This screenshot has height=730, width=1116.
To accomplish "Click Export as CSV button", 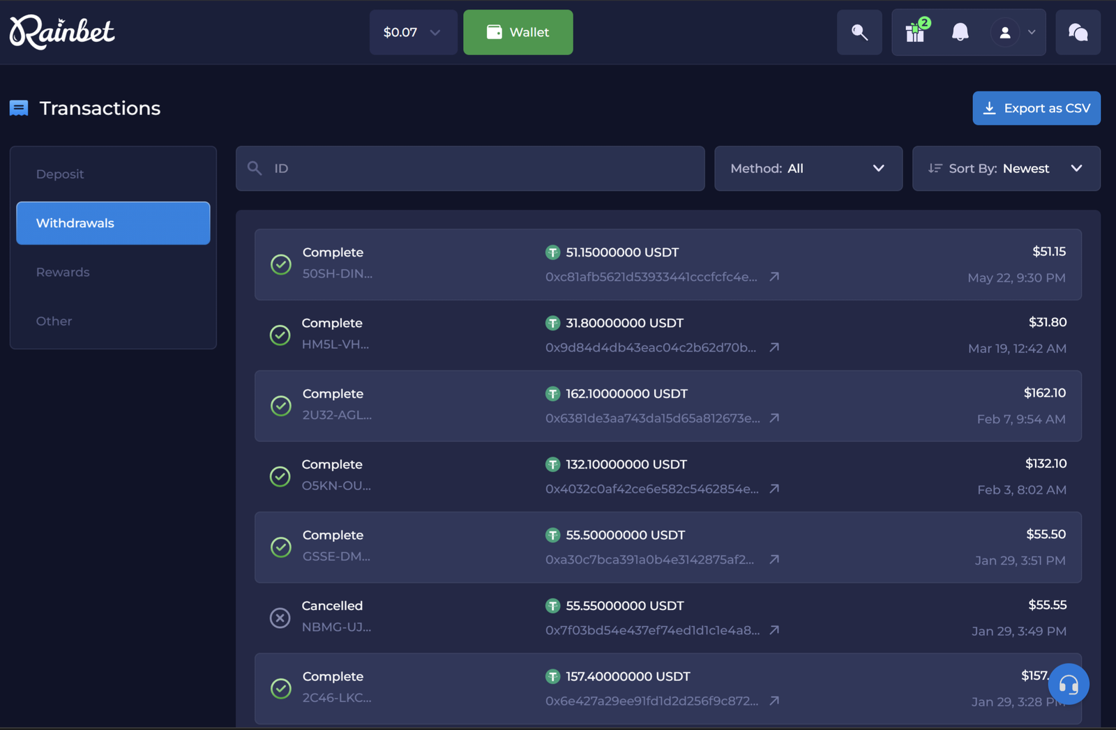I will tap(1036, 108).
